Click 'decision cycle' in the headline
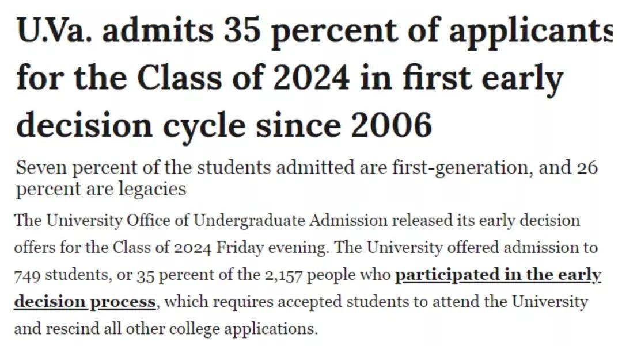622x346 pixels. [131, 125]
